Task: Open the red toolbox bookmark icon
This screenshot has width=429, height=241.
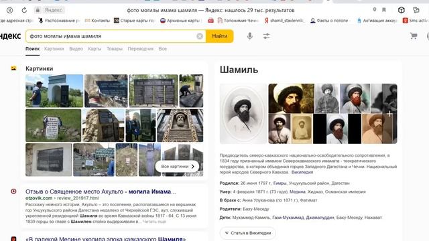Action: pyautogui.click(x=210, y=21)
